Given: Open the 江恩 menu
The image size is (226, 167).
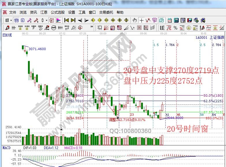Looking at the screenshot, I should coord(44,12).
